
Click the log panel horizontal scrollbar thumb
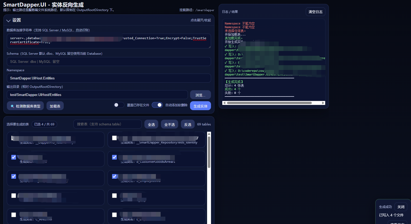269,103
